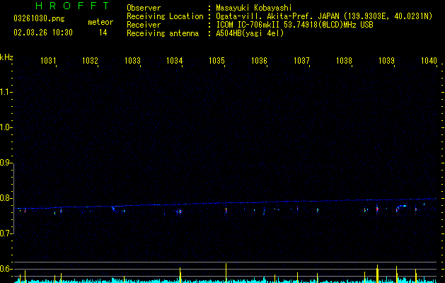
Task: Click the 1038 time axis marker
Action: [344, 61]
